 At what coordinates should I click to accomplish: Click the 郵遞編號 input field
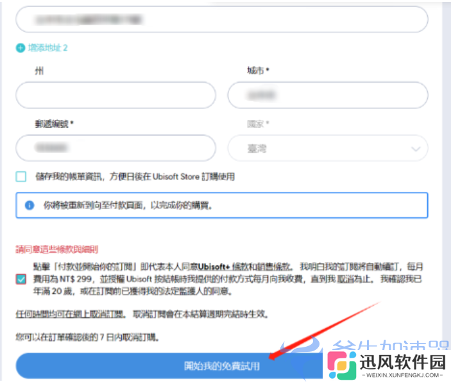[116, 148]
